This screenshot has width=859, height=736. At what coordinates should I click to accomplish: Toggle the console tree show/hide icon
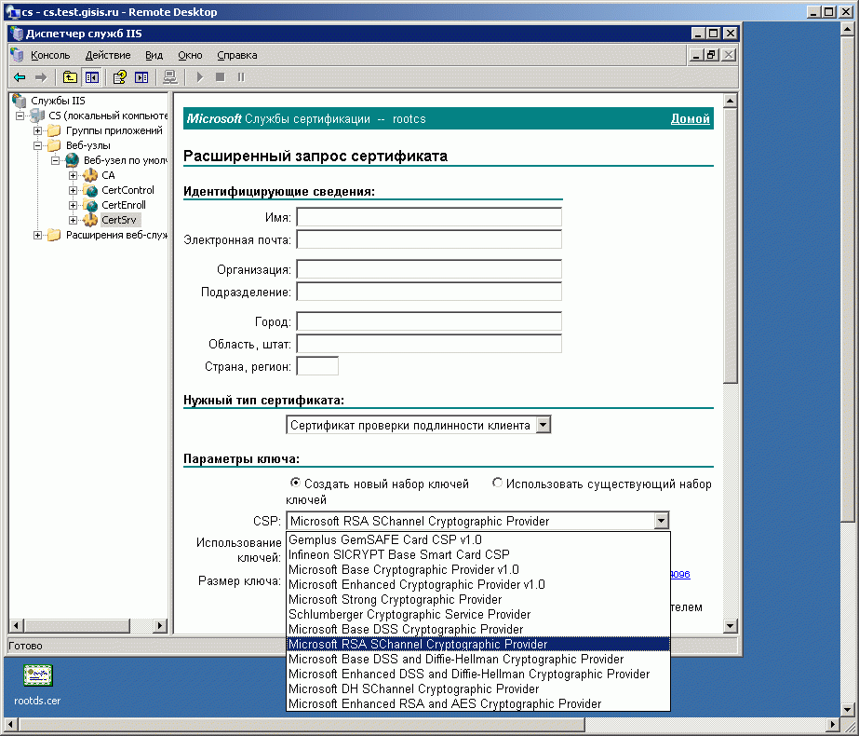(x=91, y=77)
